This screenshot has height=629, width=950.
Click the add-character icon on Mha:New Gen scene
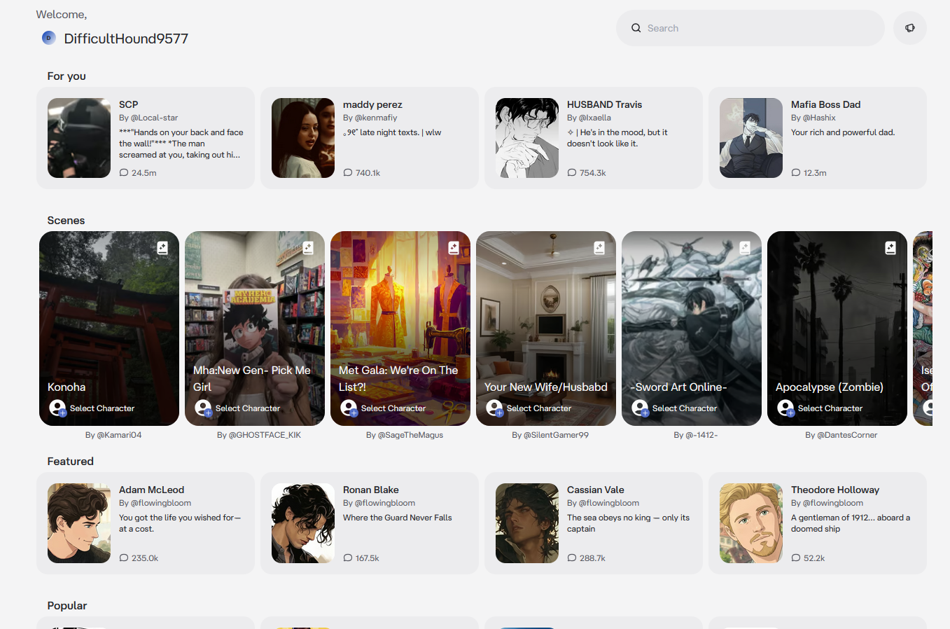click(x=203, y=408)
